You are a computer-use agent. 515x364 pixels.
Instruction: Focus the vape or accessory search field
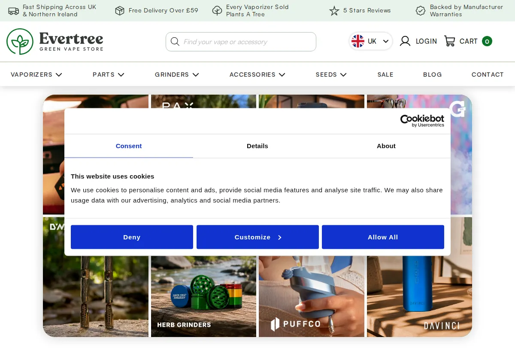click(241, 42)
